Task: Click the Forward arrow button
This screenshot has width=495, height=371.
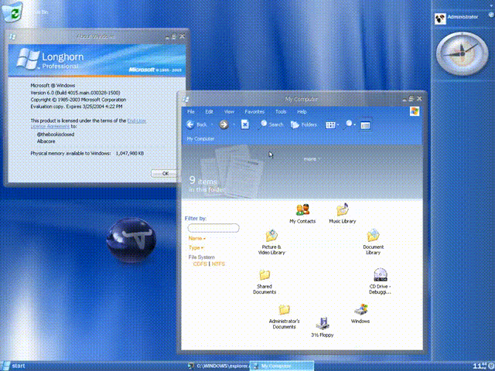Action: 224,124
